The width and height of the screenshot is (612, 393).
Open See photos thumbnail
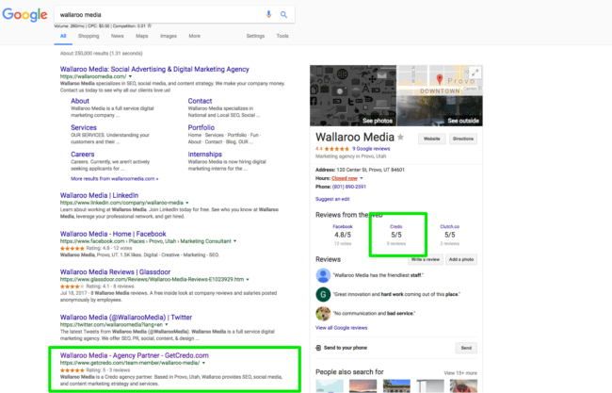[353, 96]
